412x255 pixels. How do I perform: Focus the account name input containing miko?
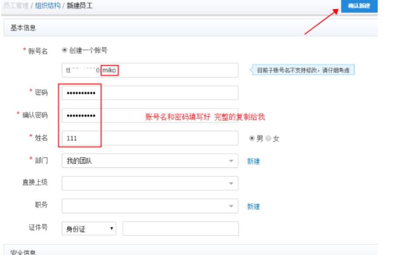tap(150, 70)
